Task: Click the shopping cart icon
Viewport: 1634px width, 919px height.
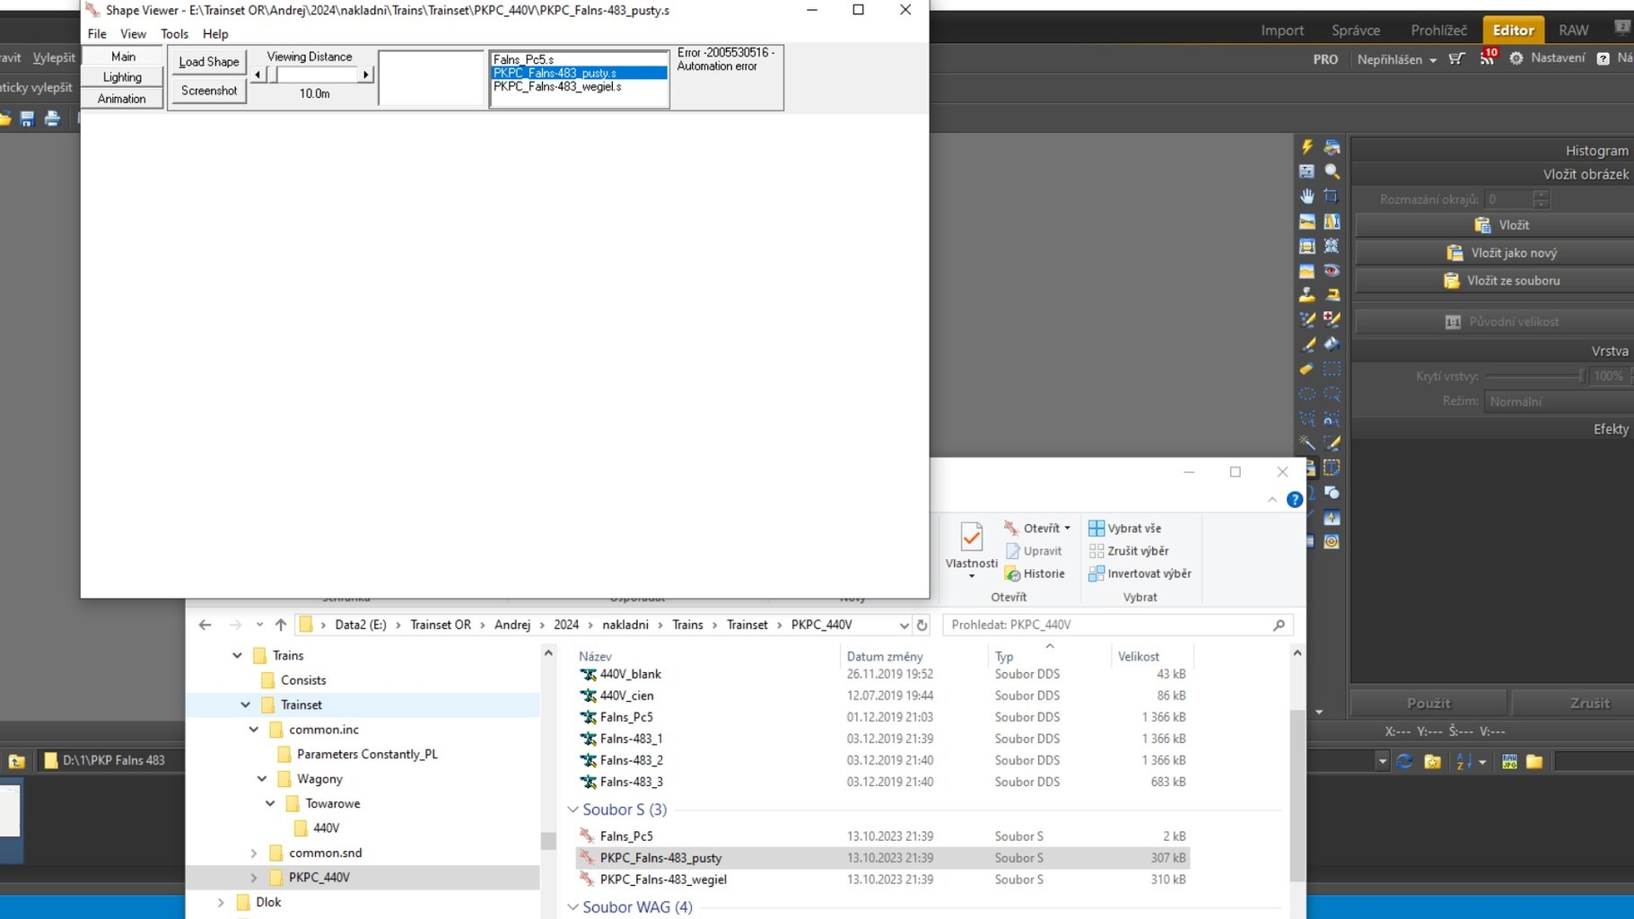Action: [1456, 59]
